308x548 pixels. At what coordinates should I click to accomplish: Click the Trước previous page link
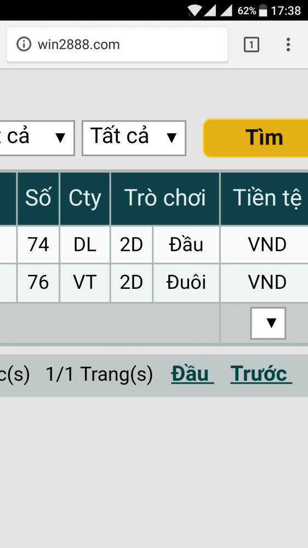261,374
